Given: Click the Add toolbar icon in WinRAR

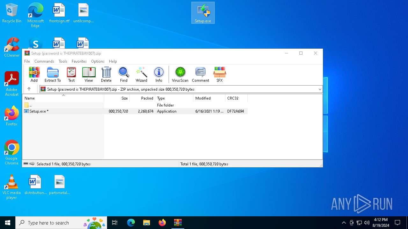Looking at the screenshot, I should point(34,75).
